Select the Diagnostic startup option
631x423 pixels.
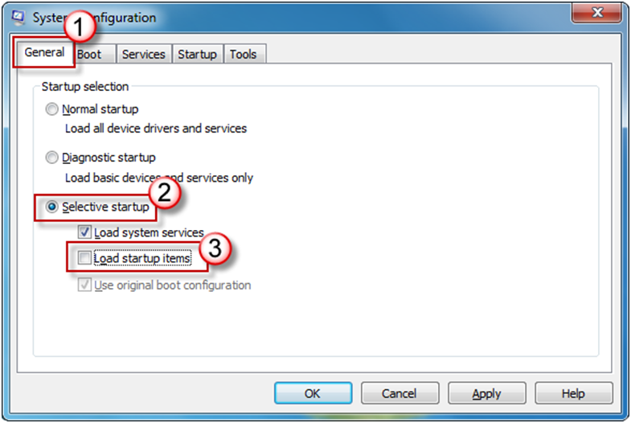52,158
